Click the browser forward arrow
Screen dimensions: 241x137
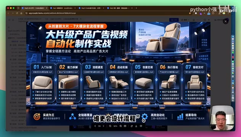(x=13, y=13)
